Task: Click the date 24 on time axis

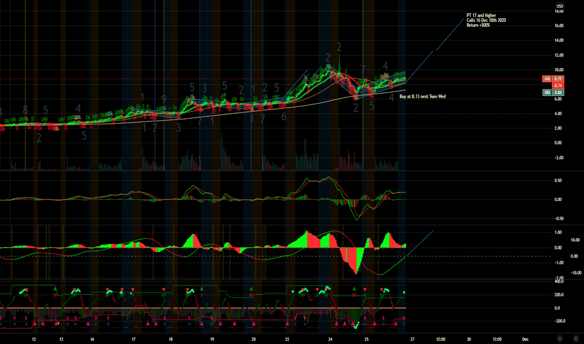Action: pos(330,339)
